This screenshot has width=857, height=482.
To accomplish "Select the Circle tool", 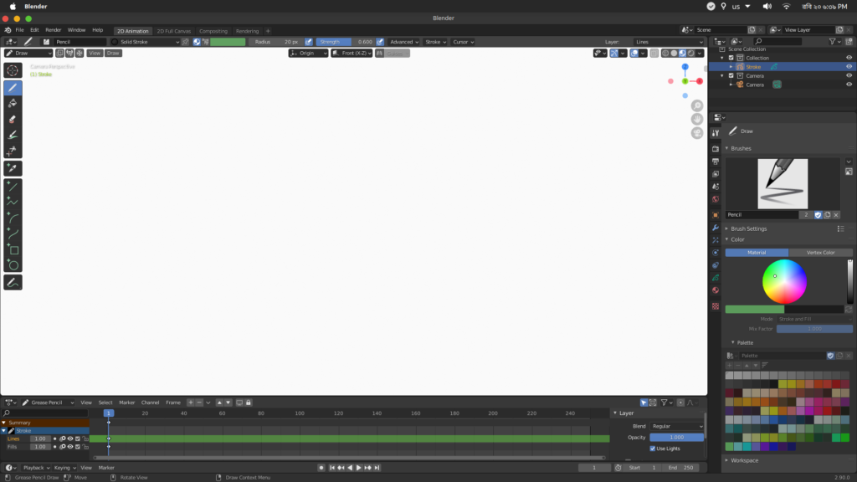I will (12, 264).
